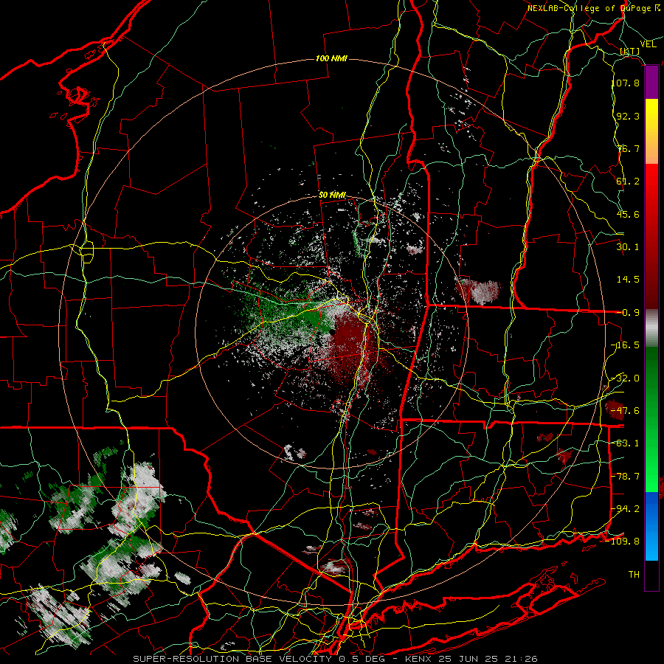Pick the yellow-orange segment of the color bar
This screenshot has height=664, width=664.
(651, 131)
